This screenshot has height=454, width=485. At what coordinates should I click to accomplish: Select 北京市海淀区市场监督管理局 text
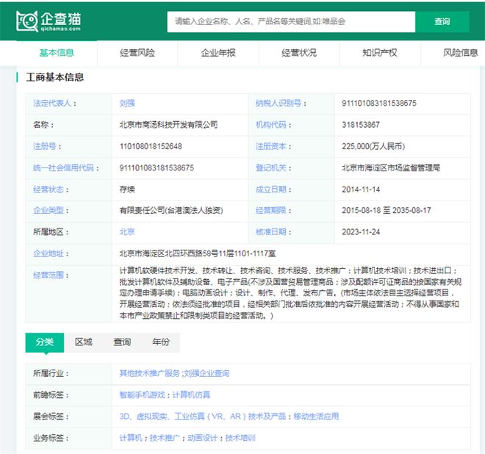click(391, 168)
